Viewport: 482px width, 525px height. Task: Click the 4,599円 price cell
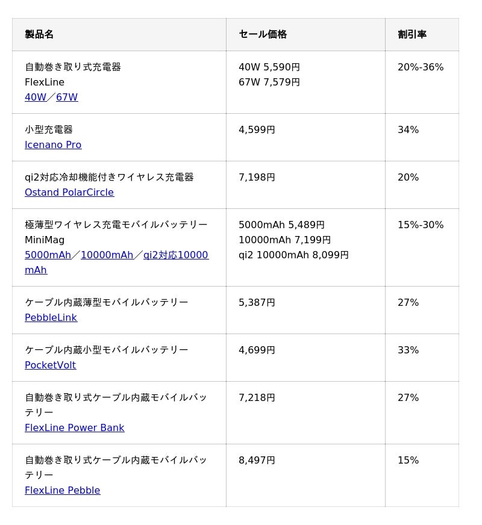(257, 130)
